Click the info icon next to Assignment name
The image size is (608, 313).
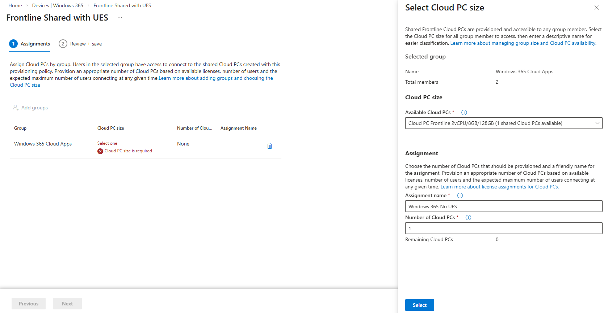(460, 196)
